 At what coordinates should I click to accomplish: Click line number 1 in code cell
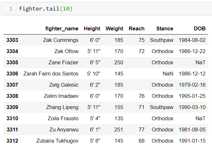[x=11, y=9]
